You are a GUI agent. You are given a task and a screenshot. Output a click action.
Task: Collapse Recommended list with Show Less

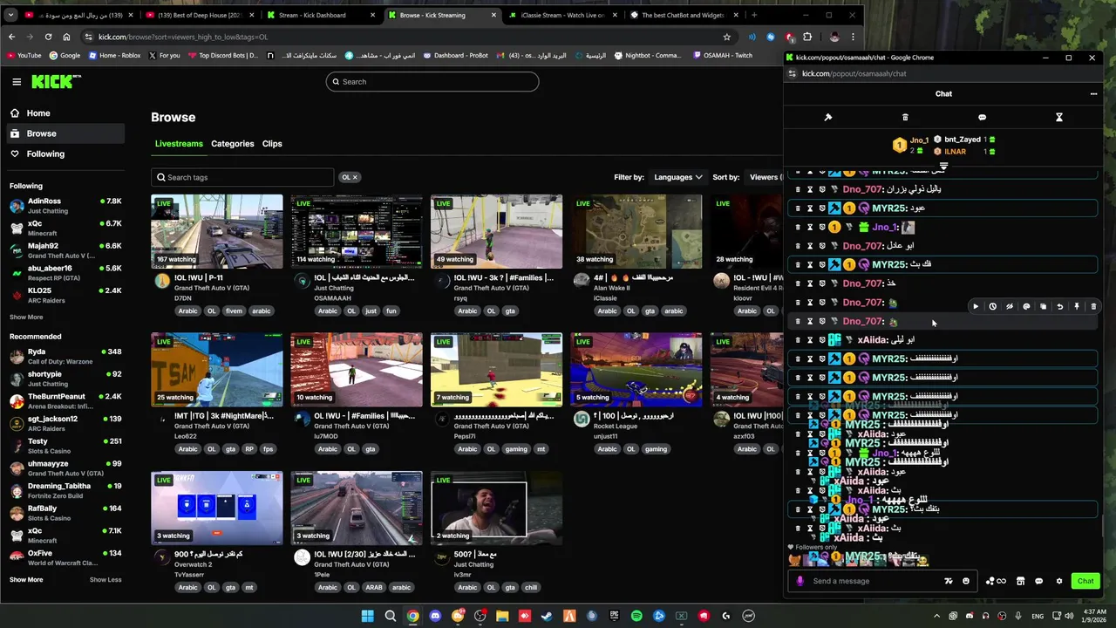105,579
